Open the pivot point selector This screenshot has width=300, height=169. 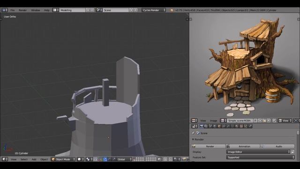click(89, 159)
